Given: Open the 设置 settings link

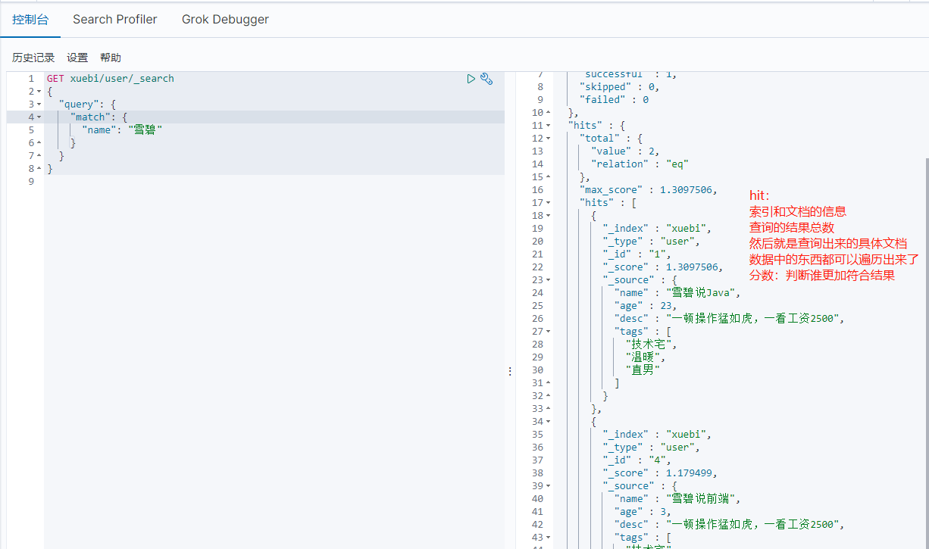Looking at the screenshot, I should (x=77, y=58).
